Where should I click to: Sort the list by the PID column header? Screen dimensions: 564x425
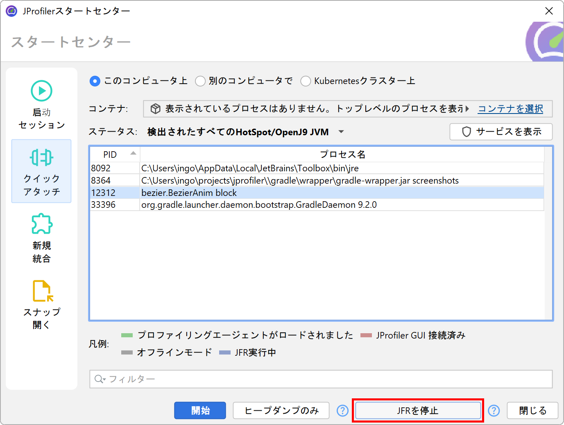point(114,155)
